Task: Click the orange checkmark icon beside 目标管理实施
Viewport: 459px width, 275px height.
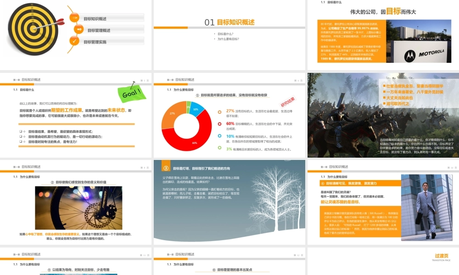Action: click(x=74, y=41)
